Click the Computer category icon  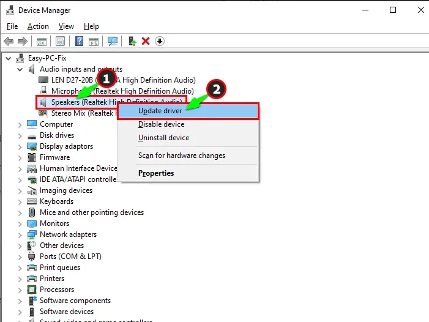pos(32,124)
